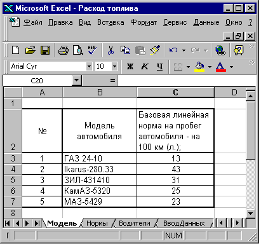Click the New workbook icon
The image size is (261, 246).
tap(16, 50)
